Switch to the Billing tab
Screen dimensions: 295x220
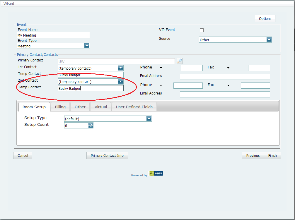(x=60, y=107)
